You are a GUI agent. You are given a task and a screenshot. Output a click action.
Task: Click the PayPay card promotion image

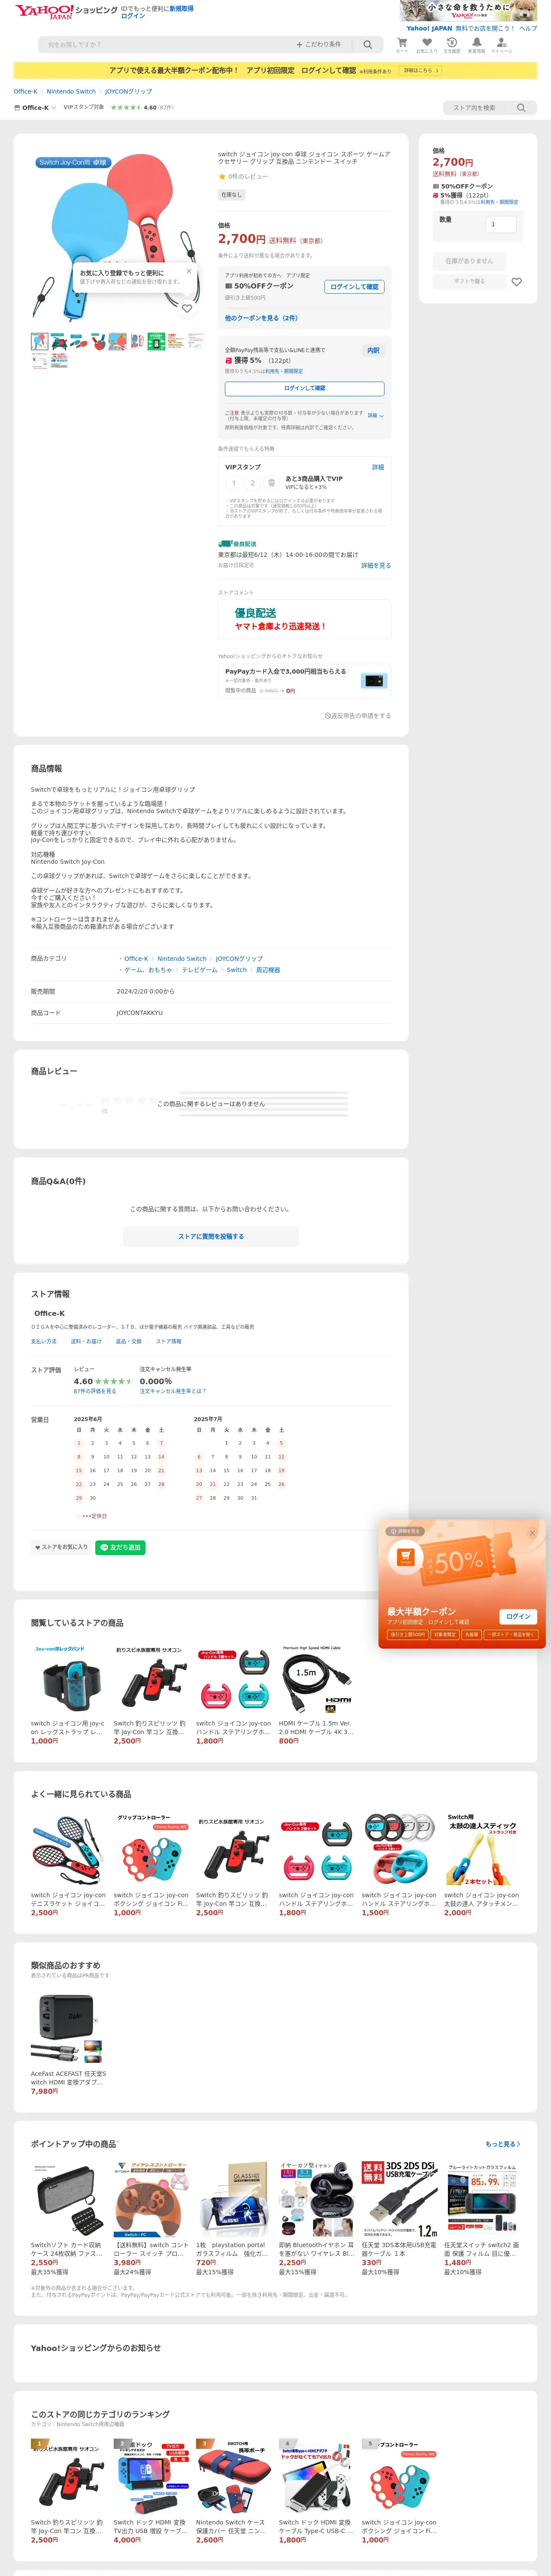pyautogui.click(x=374, y=681)
